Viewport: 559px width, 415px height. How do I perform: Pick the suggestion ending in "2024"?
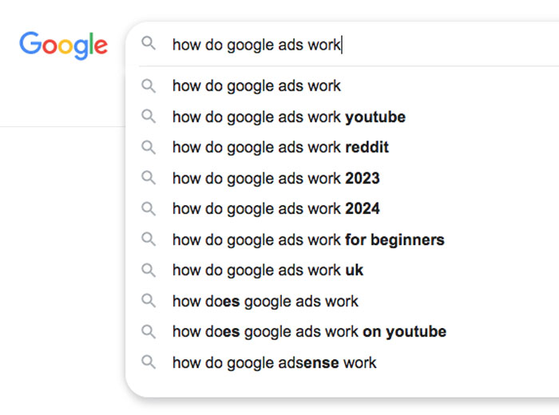click(x=276, y=209)
